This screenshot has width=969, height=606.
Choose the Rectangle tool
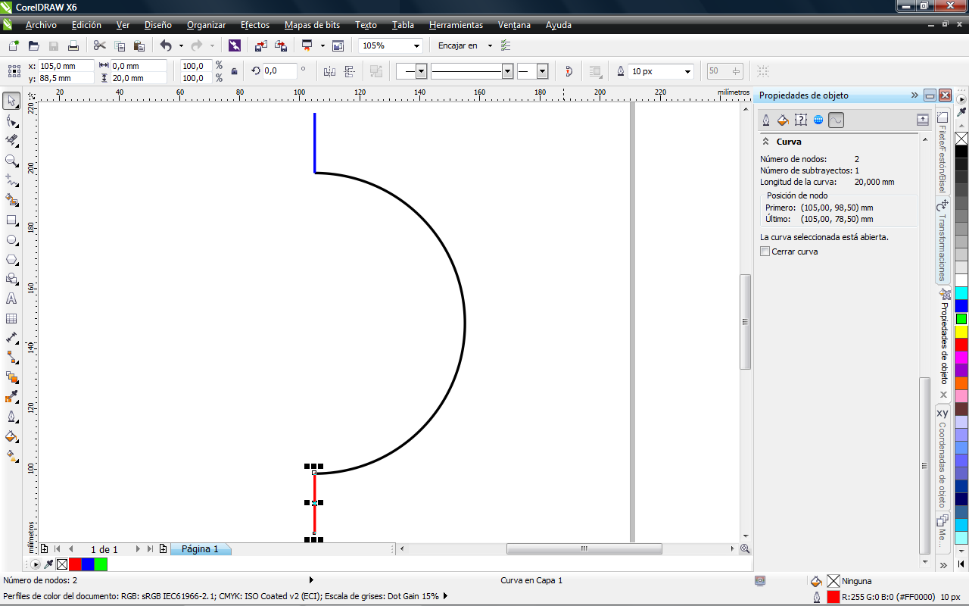11,220
